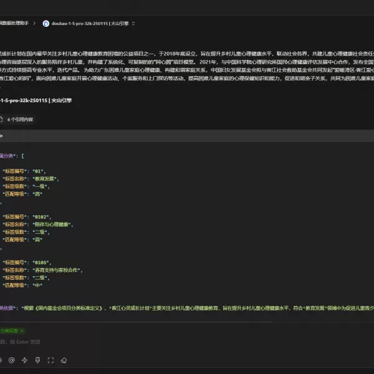Click the breadcrumb arrow after assistant name

click(35, 23)
